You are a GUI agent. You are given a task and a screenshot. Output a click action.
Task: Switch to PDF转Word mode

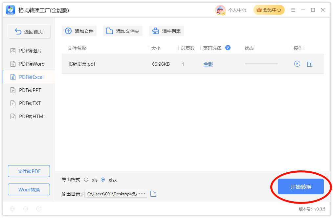point(29,64)
